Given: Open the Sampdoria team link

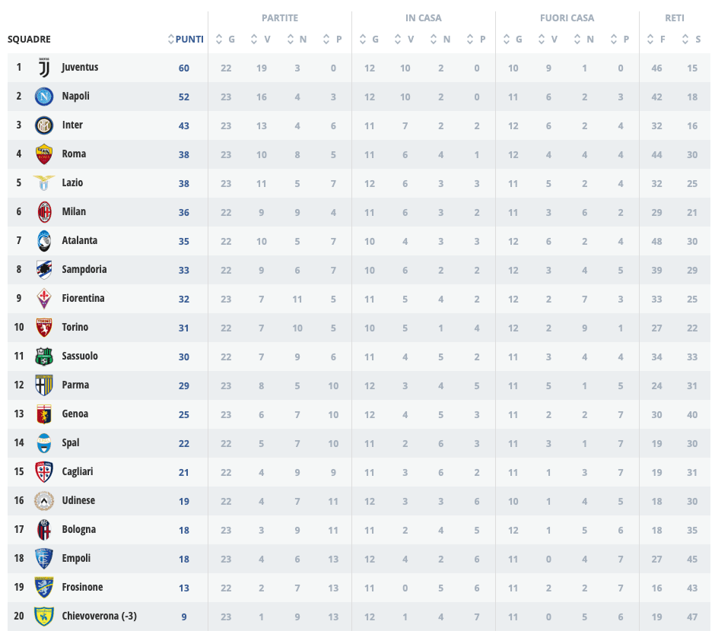Looking at the screenshot, I should [x=84, y=269].
